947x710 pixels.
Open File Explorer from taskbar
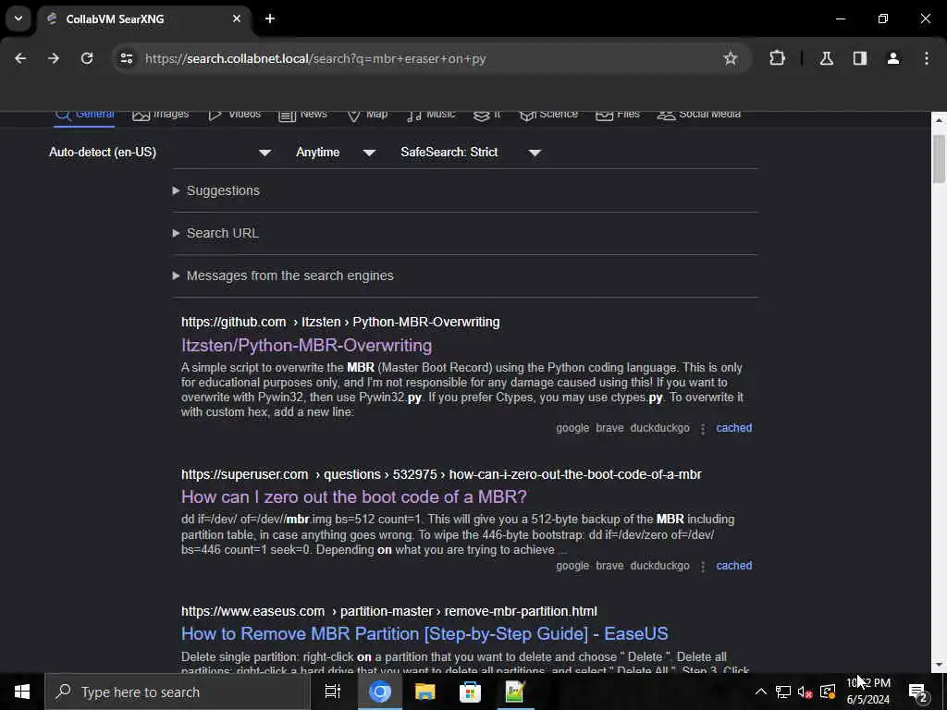(425, 692)
